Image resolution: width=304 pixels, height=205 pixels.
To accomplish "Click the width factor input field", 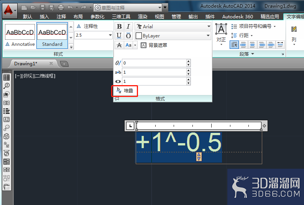I will click(x=154, y=81).
